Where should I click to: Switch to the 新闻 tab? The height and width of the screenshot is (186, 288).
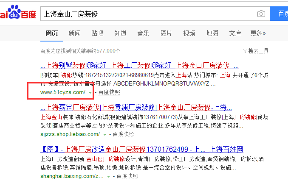coord(75,33)
